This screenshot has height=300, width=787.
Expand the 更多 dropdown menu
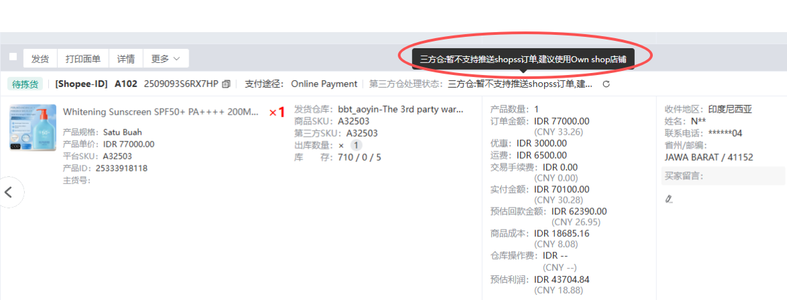[166, 59]
